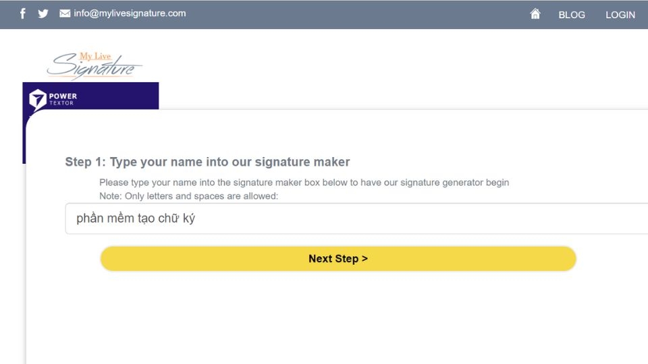Click the envelope mail icon

click(65, 13)
